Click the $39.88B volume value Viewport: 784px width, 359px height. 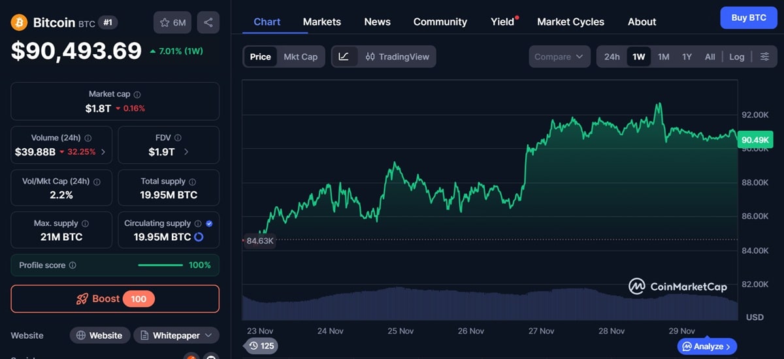click(x=35, y=152)
